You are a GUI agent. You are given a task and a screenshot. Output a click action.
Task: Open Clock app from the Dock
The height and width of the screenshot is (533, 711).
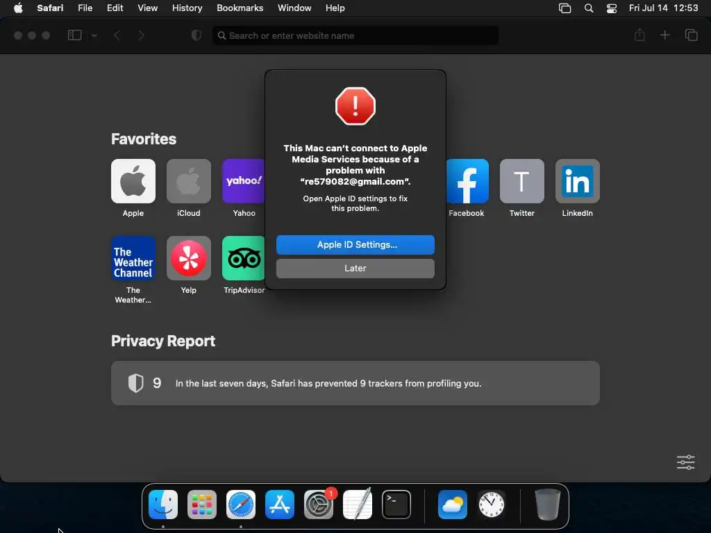(x=492, y=505)
